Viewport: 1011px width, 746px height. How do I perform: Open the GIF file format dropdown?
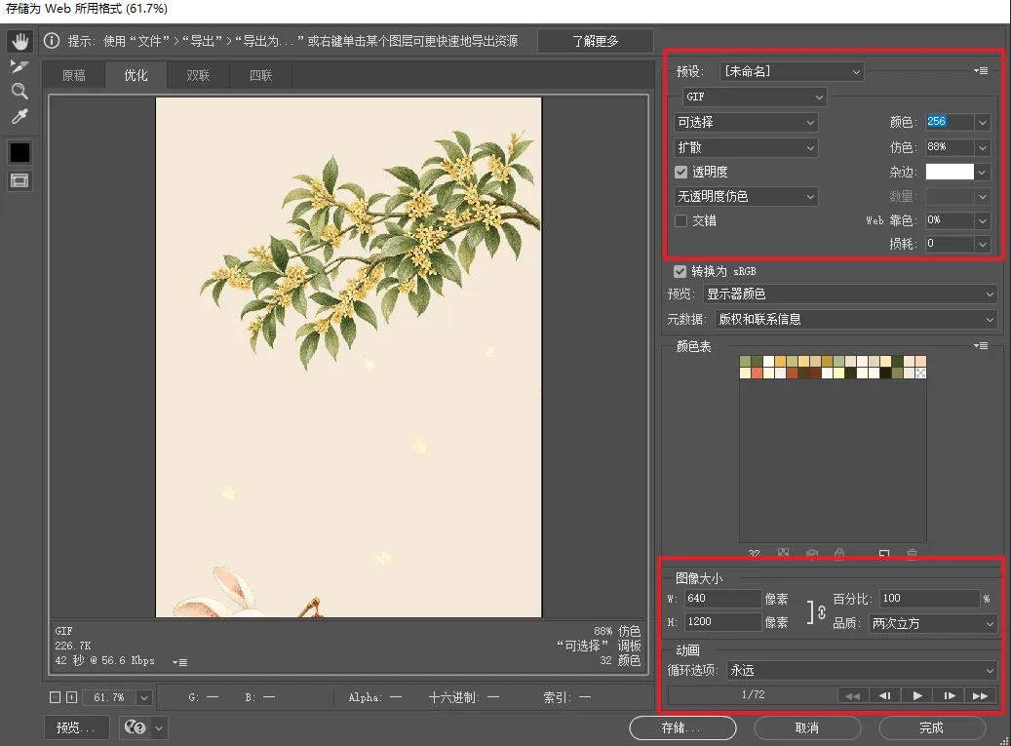(755, 97)
